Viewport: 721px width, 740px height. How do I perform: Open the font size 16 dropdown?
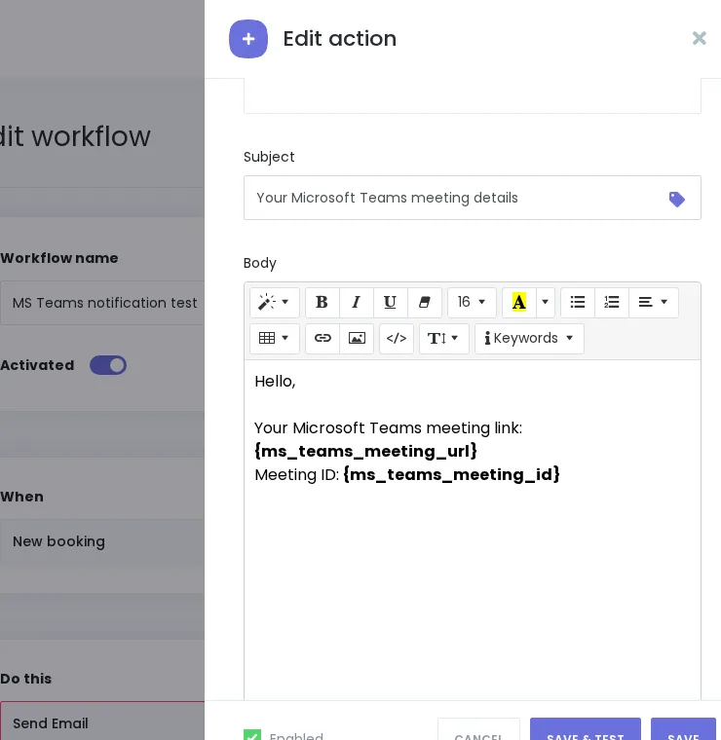[x=472, y=302]
